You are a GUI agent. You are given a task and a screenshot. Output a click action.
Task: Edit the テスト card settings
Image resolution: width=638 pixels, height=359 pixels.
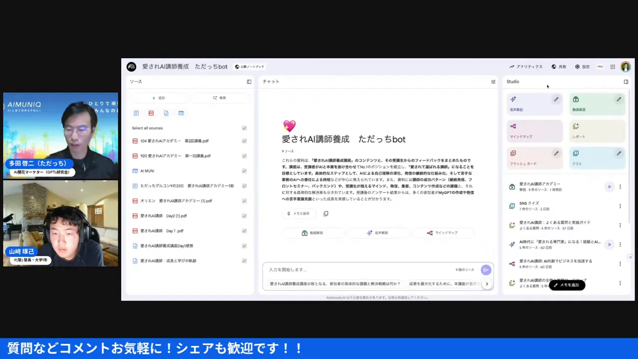(619, 154)
